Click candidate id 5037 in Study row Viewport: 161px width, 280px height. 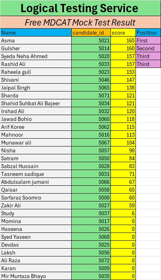click(x=91, y=213)
